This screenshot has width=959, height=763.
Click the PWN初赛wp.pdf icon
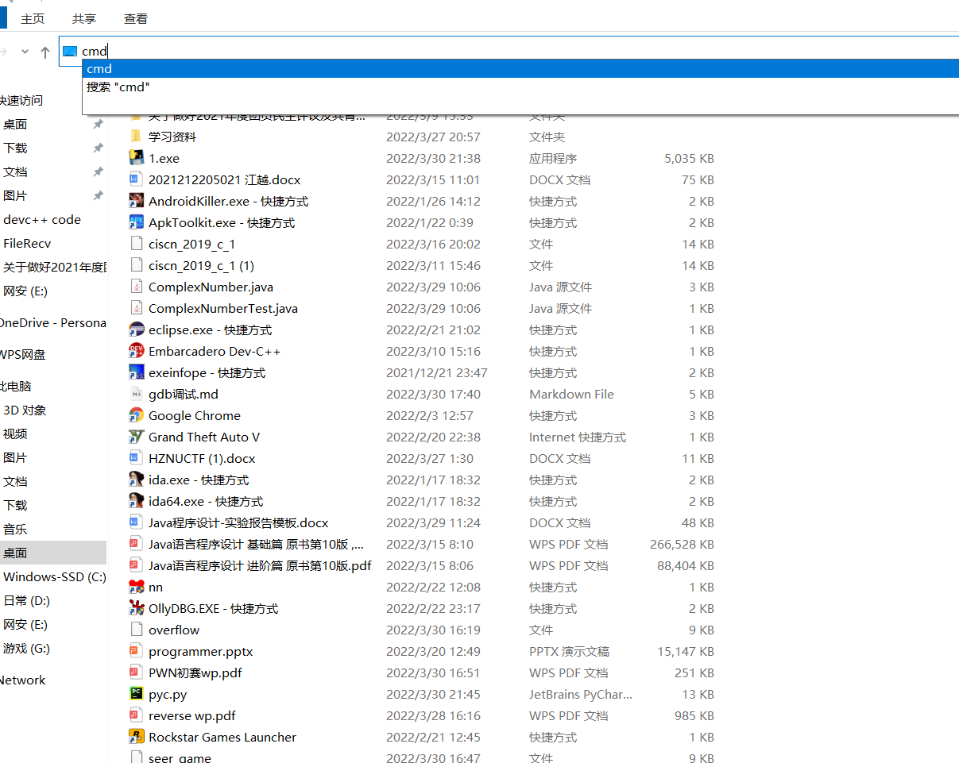(x=136, y=672)
